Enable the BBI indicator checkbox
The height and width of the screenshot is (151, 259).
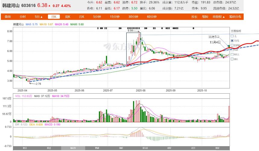[x=232, y=59]
